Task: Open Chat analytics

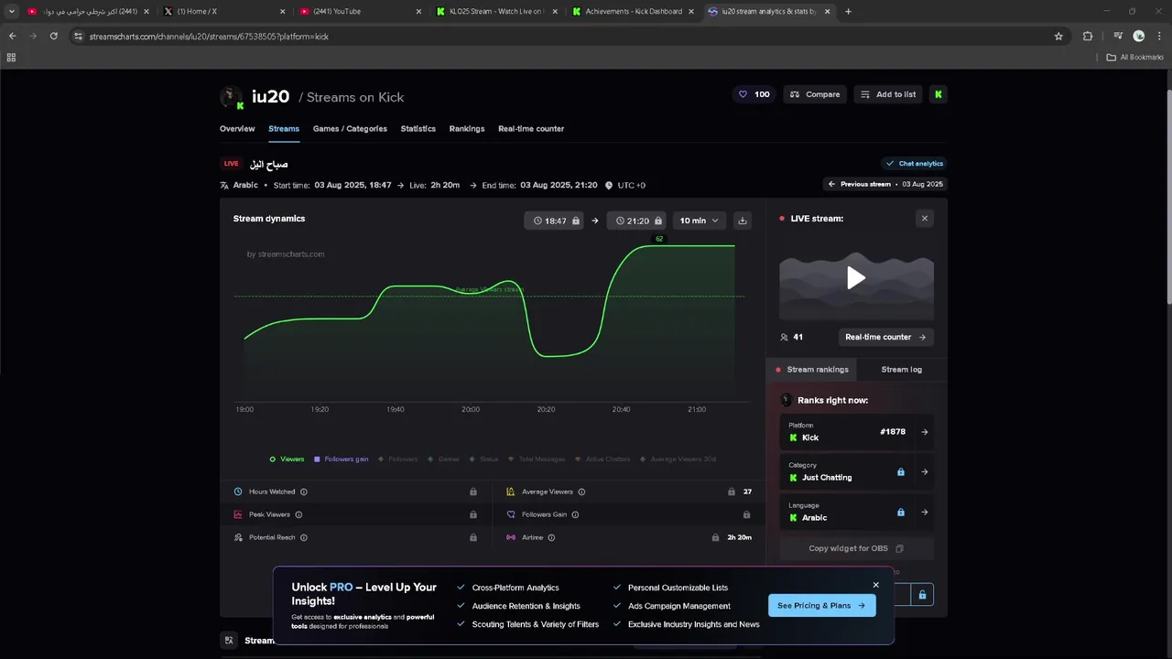Action: 914,164
